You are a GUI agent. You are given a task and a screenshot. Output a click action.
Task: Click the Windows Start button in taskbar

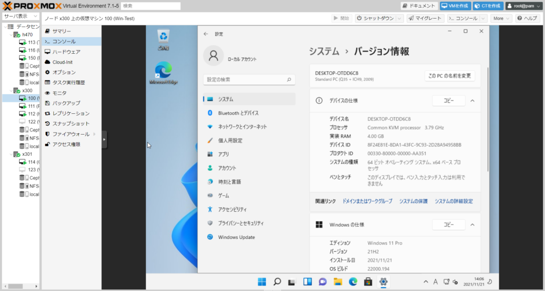pyautogui.click(x=262, y=282)
